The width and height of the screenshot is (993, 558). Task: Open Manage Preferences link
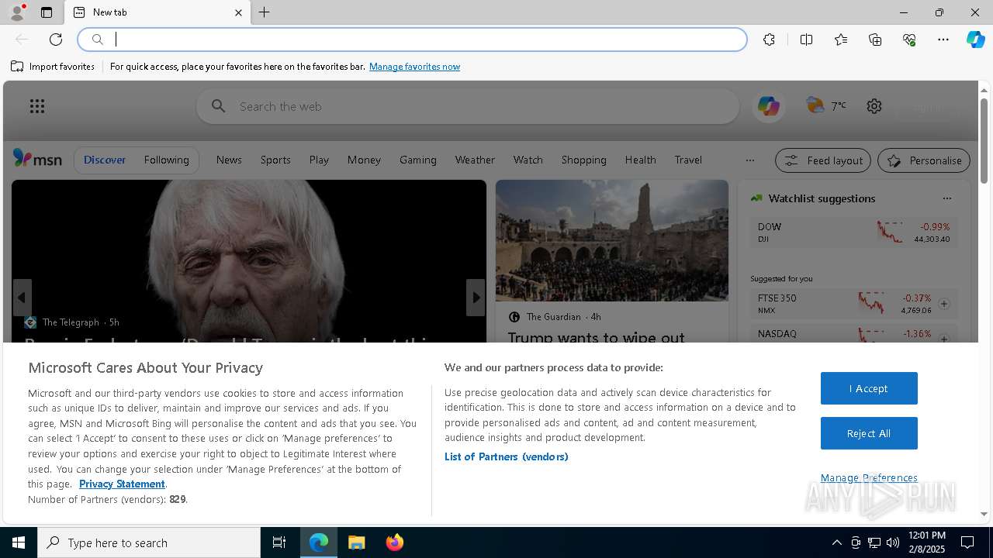click(869, 477)
